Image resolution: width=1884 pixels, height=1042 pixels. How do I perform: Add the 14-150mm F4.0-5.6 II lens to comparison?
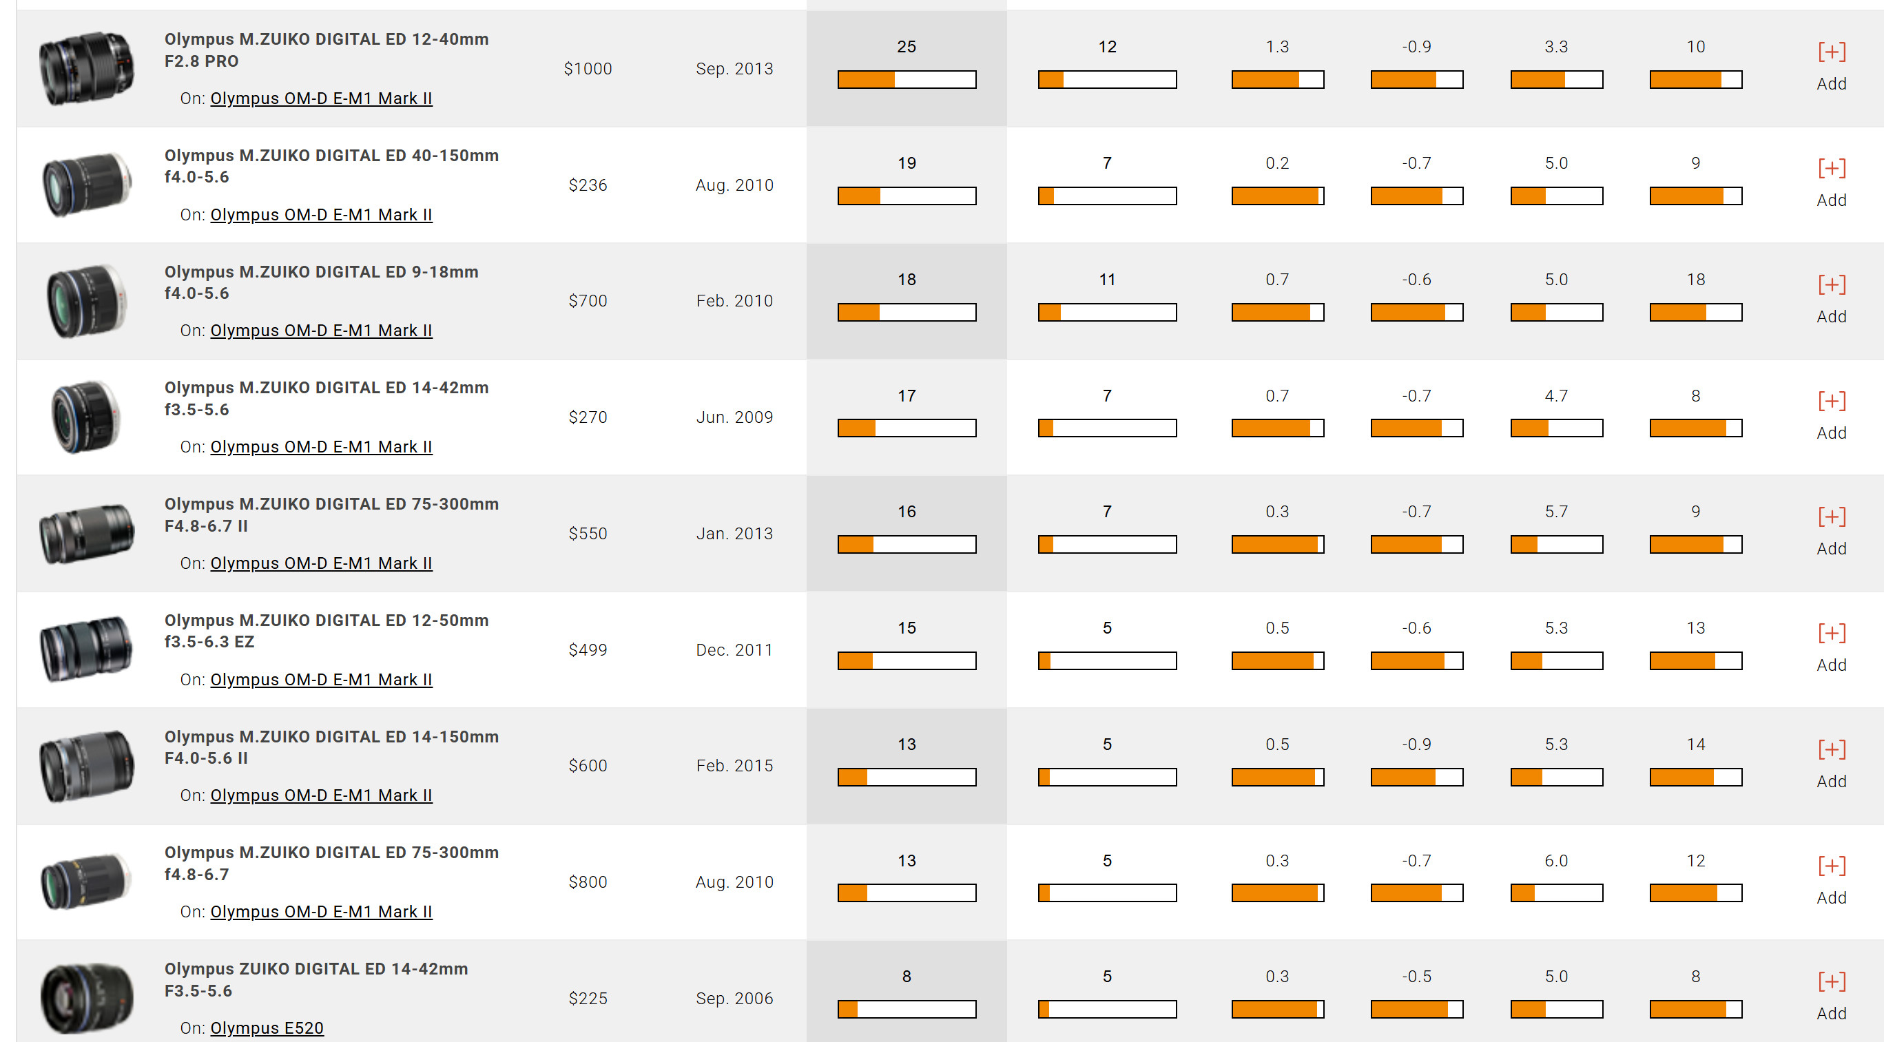[x=1832, y=764]
